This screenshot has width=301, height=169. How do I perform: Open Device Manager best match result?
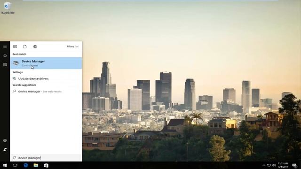(x=46, y=63)
